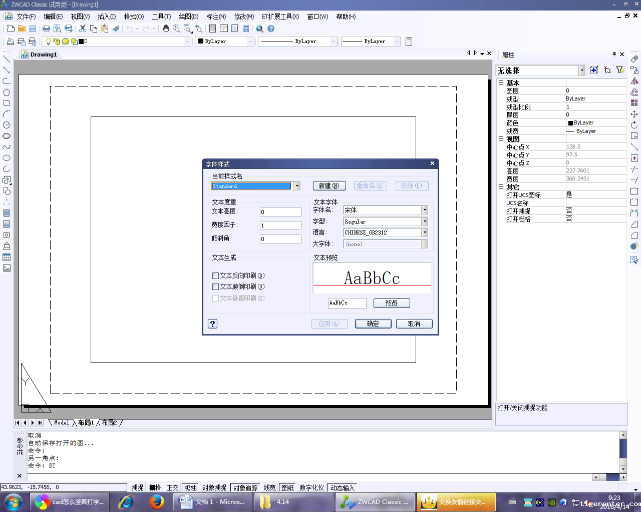Open the 格式(O) menu

[x=134, y=16]
